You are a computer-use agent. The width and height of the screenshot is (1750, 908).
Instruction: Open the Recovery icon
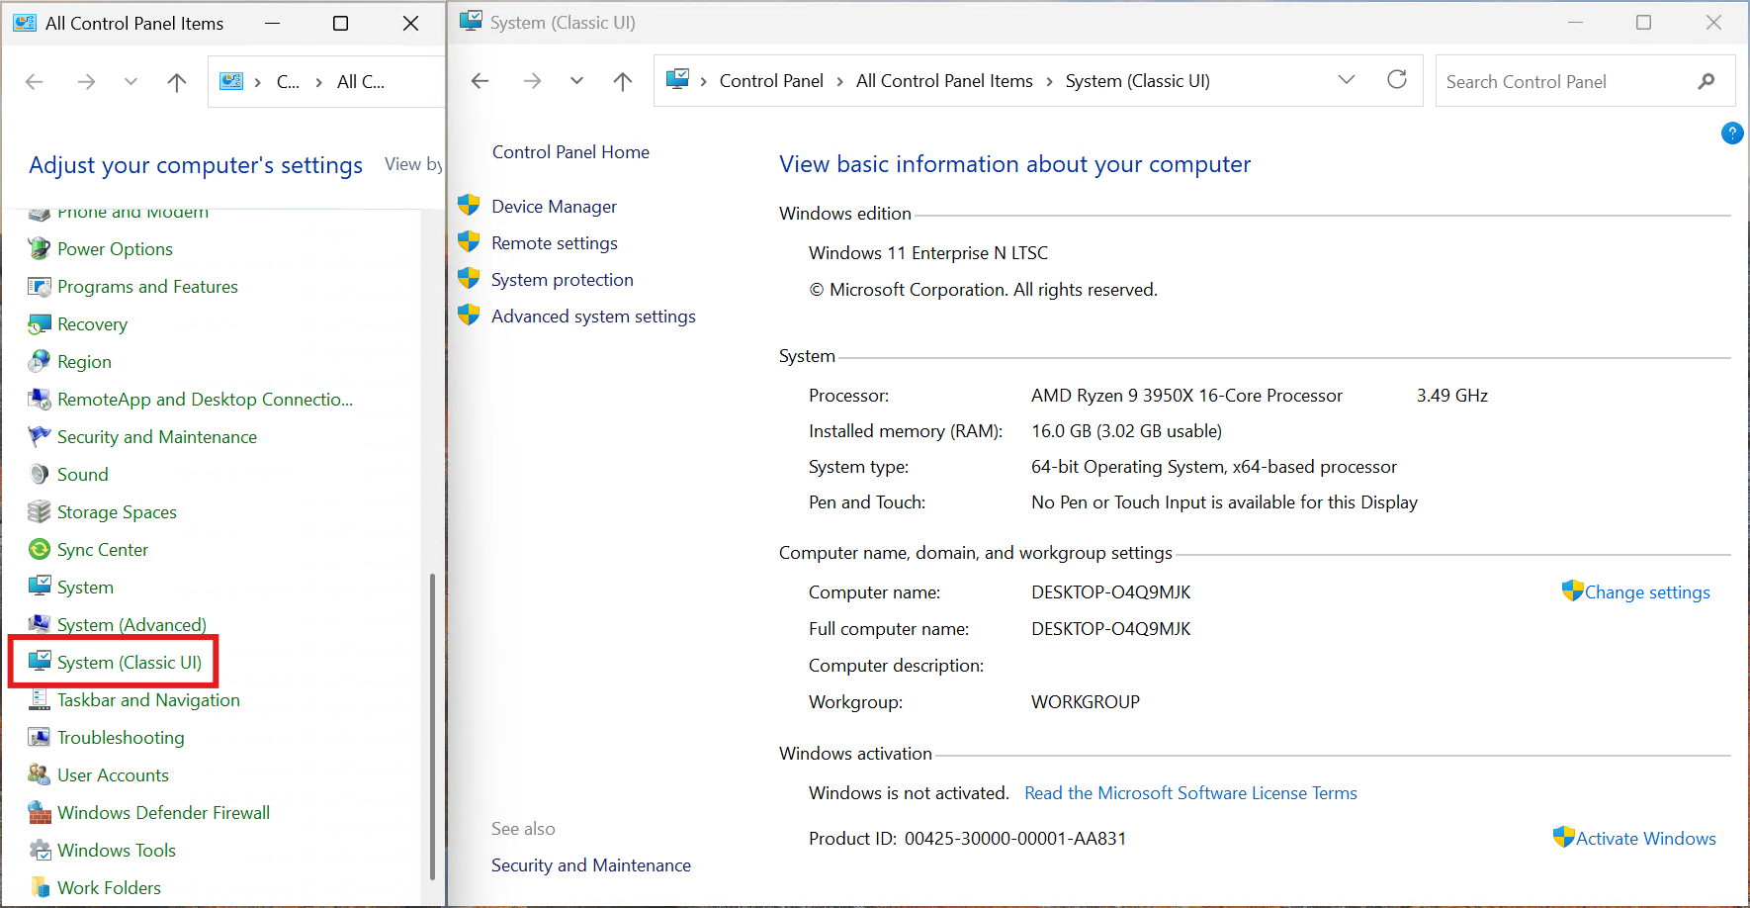coord(40,324)
